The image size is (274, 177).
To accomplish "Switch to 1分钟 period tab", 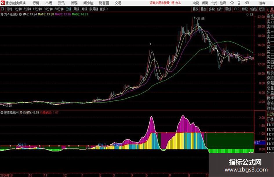I will [18, 9].
